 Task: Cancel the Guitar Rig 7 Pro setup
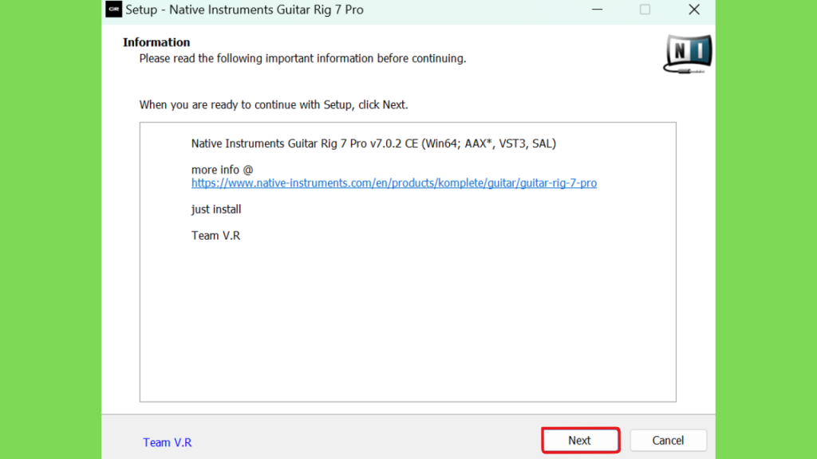668,440
